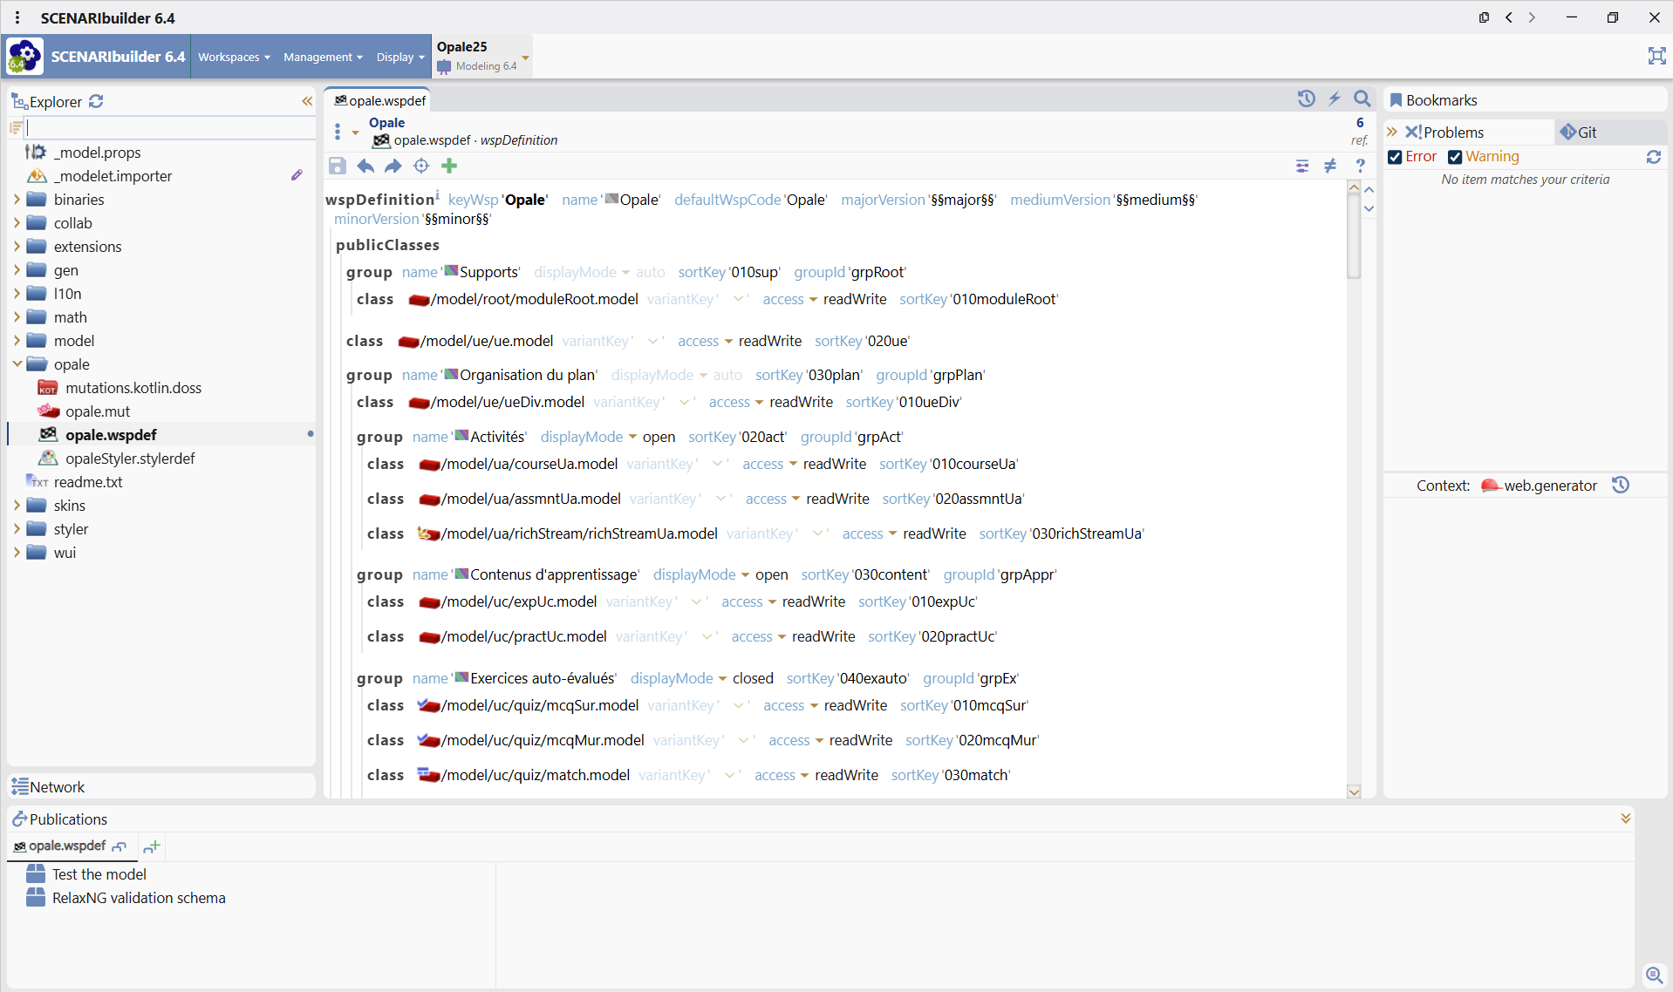
Task: Expand the collab folder
Action: (x=17, y=222)
